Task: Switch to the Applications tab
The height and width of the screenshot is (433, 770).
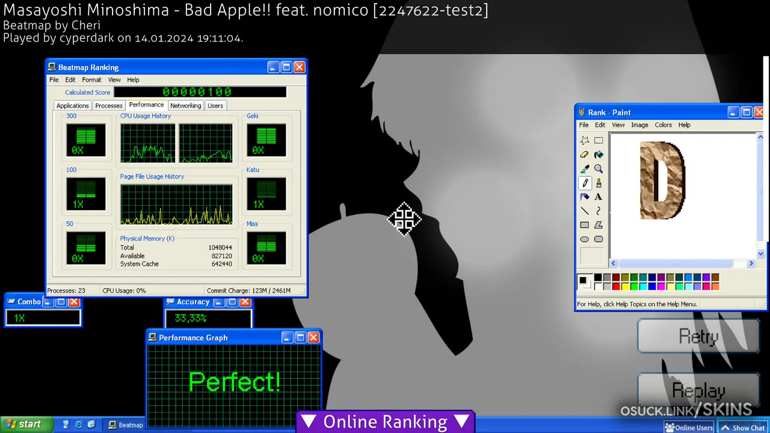Action: tap(72, 106)
